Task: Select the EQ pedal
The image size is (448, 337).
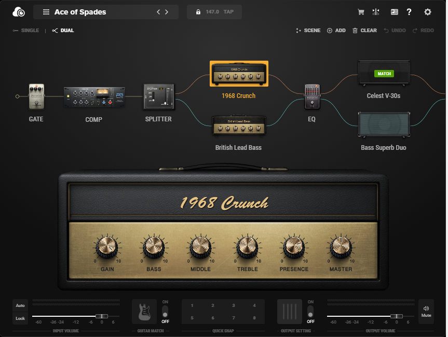Action: point(312,97)
